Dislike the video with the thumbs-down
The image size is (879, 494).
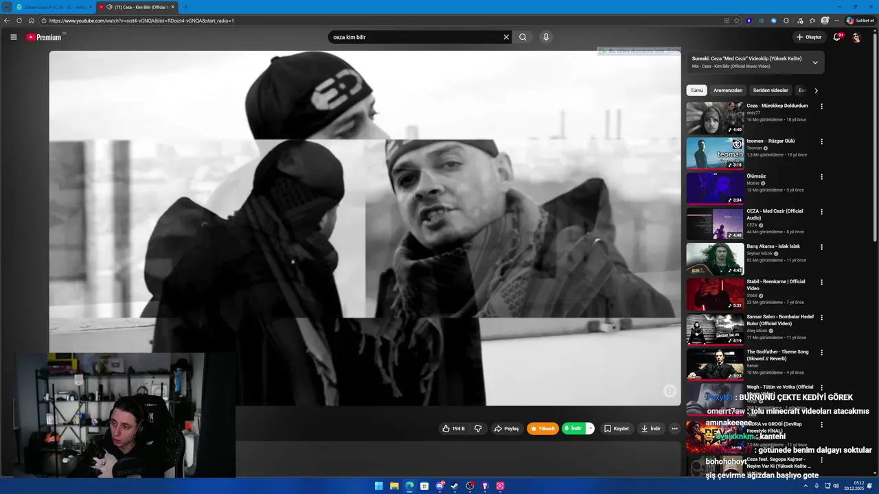tap(478, 428)
